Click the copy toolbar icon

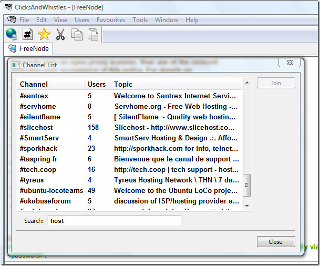click(77, 34)
